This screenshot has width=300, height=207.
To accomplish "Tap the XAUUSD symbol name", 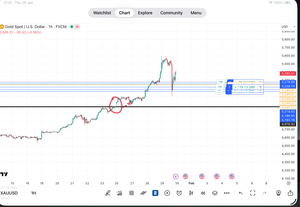I will pyautogui.click(x=9, y=193).
